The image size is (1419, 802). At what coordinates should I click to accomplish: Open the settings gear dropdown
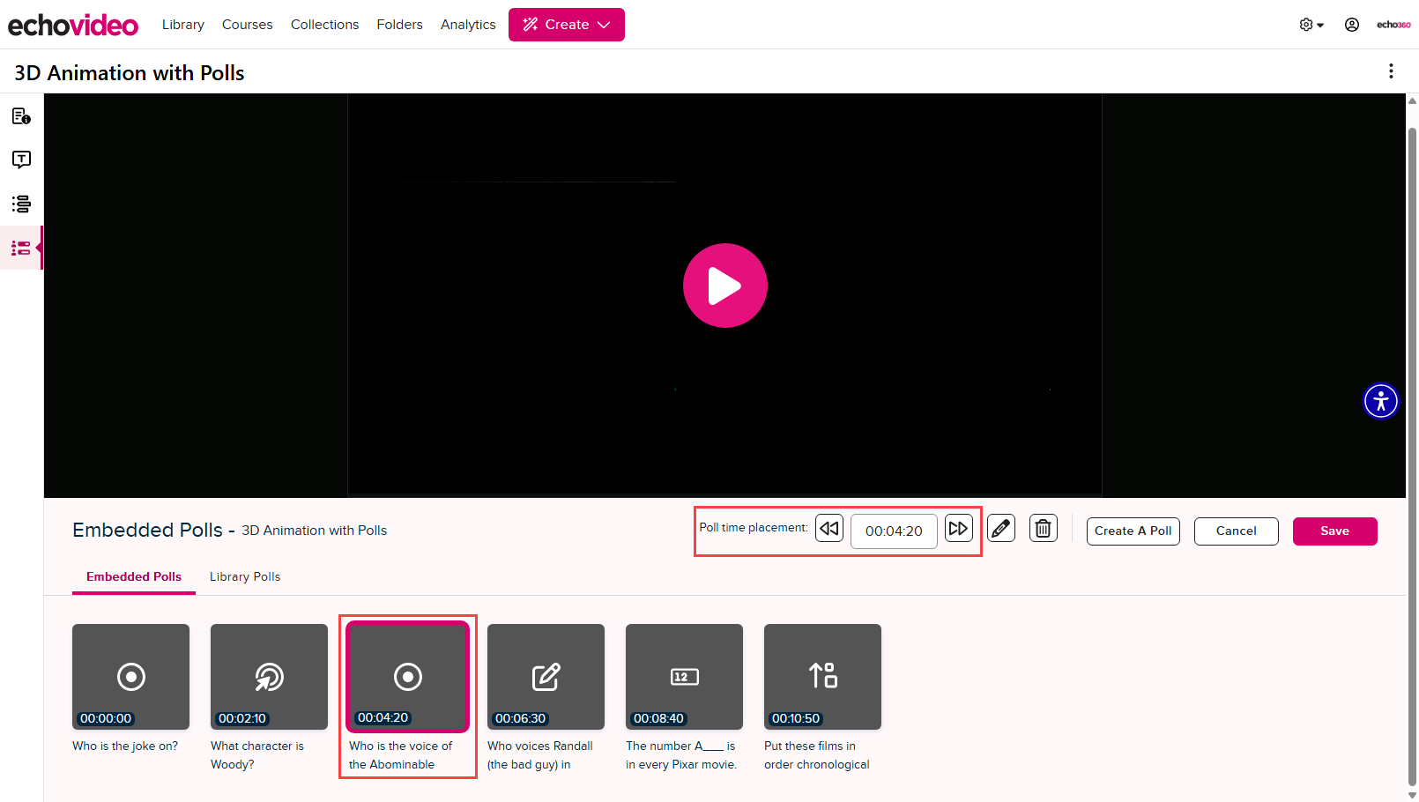coord(1311,25)
